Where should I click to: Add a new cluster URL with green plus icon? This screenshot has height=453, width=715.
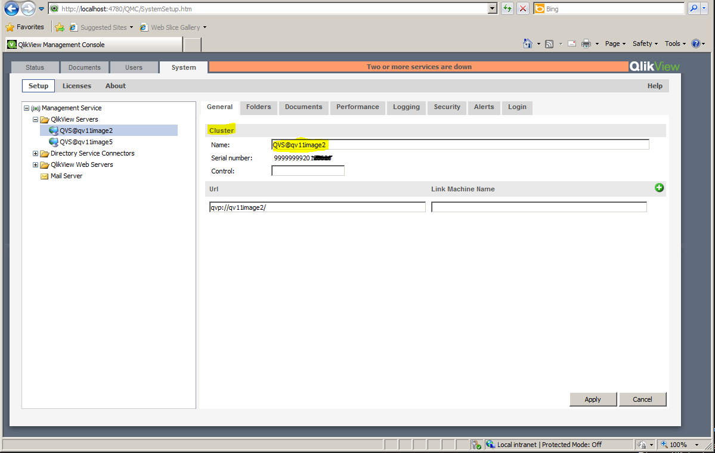[659, 187]
